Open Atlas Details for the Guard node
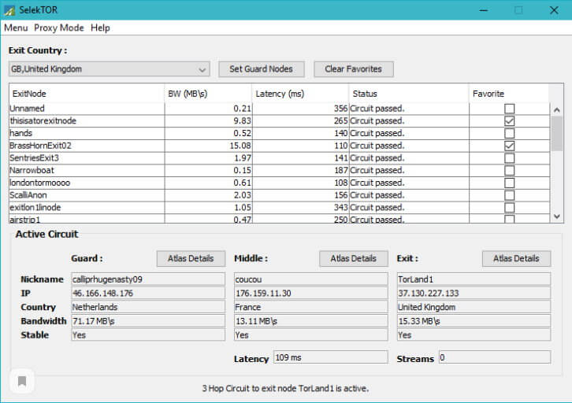The image size is (572, 403). (190, 258)
